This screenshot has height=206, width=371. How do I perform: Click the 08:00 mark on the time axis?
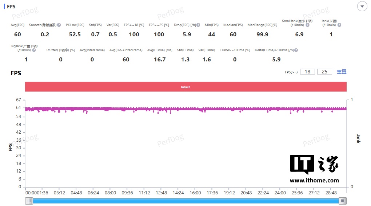coord(110,193)
